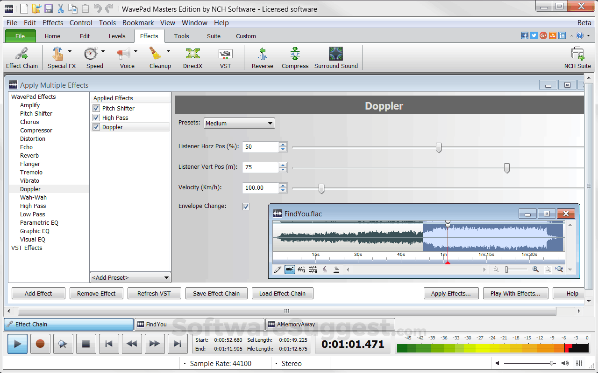Uncheck the Pitch Shifter applied effect
The width and height of the screenshot is (598, 373).
(96, 108)
